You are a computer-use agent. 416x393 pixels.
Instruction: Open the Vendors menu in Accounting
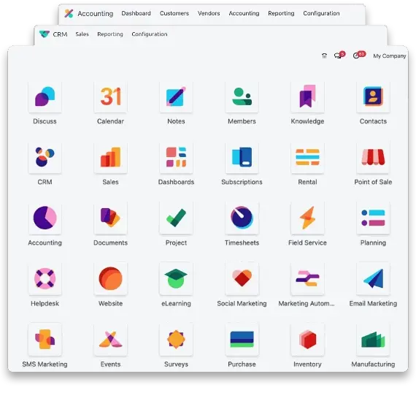point(209,13)
